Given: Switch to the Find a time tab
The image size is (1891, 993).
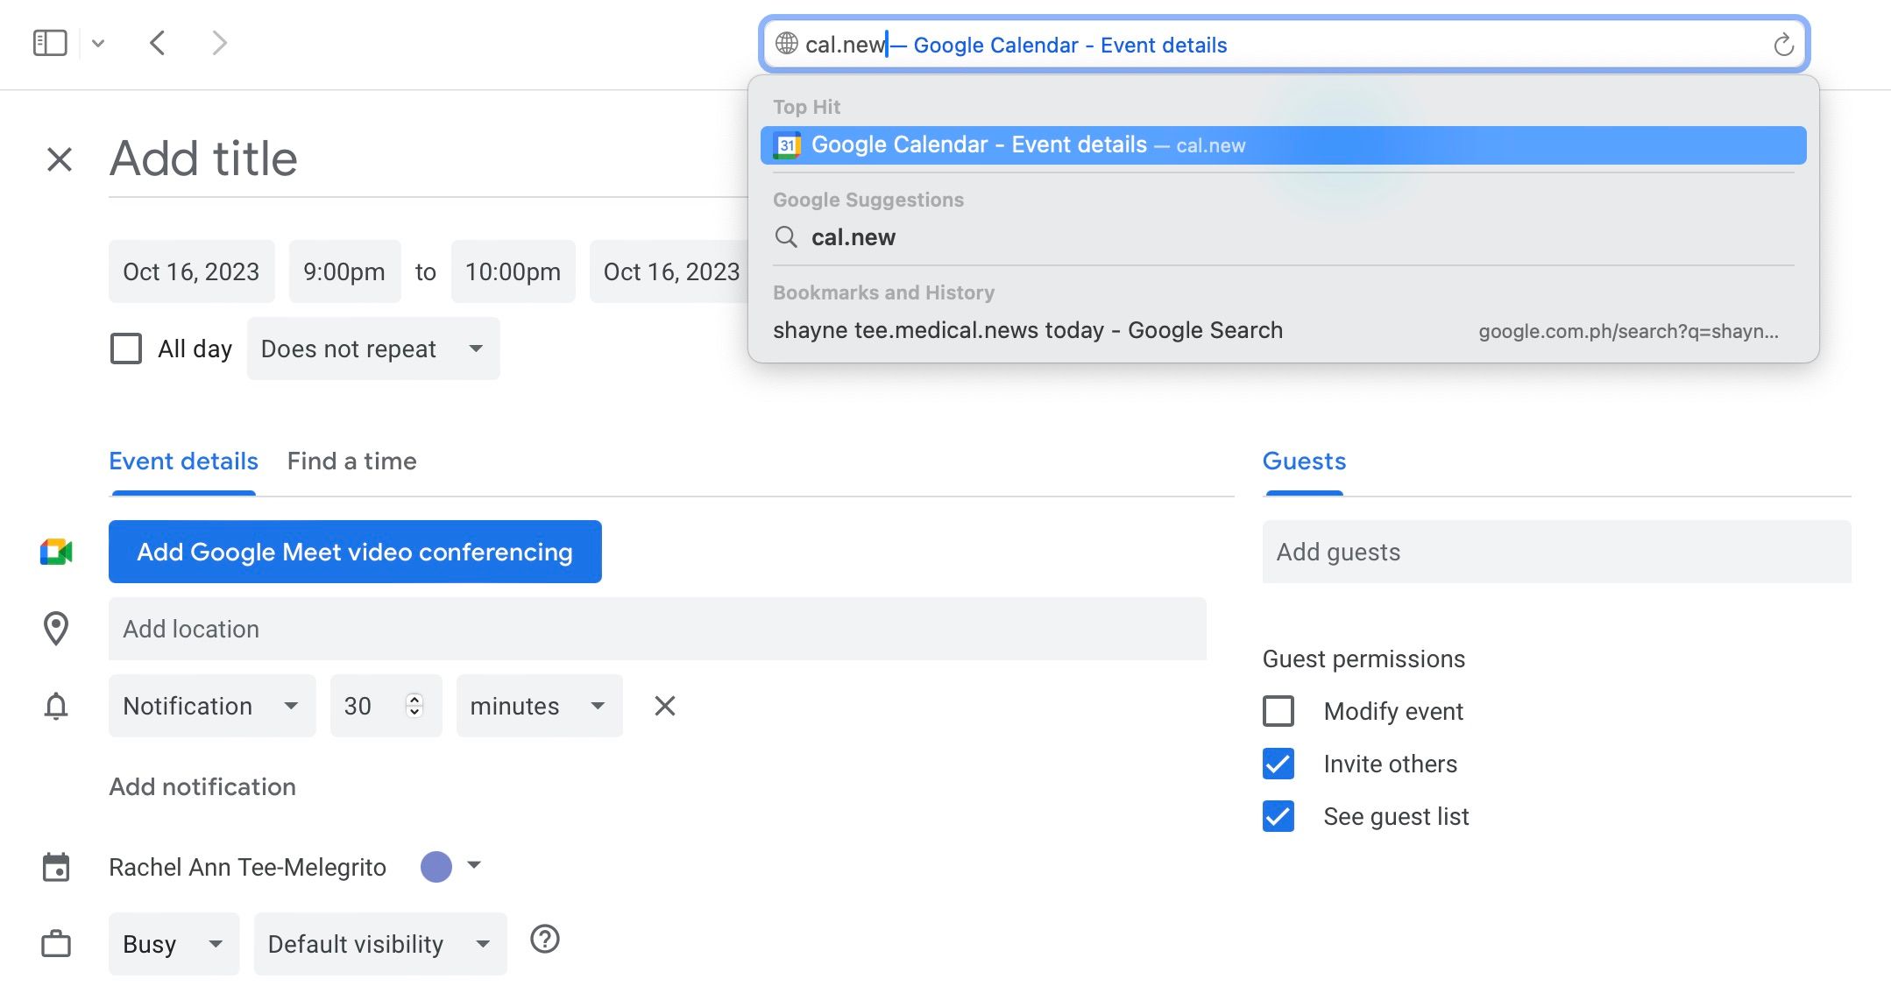Looking at the screenshot, I should coord(351,461).
